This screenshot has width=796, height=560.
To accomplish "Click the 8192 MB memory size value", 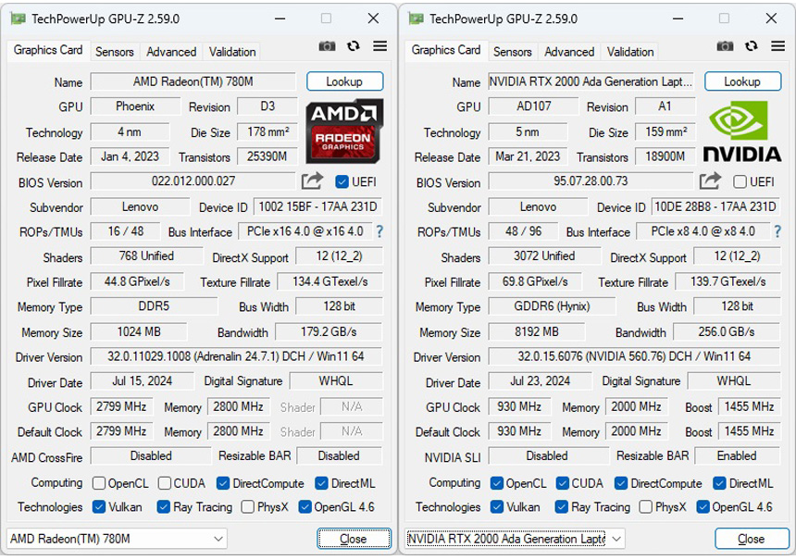I will (537, 332).
